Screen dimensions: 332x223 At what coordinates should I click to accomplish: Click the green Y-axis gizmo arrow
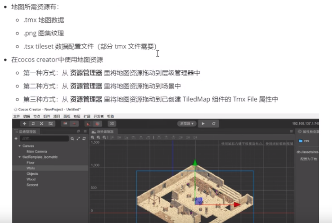[195, 162]
